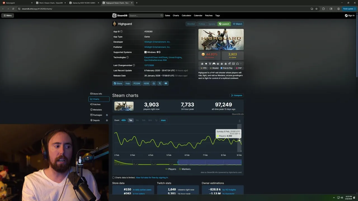Open Sales in top navigation
This screenshot has width=358, height=201.
coord(168,16)
